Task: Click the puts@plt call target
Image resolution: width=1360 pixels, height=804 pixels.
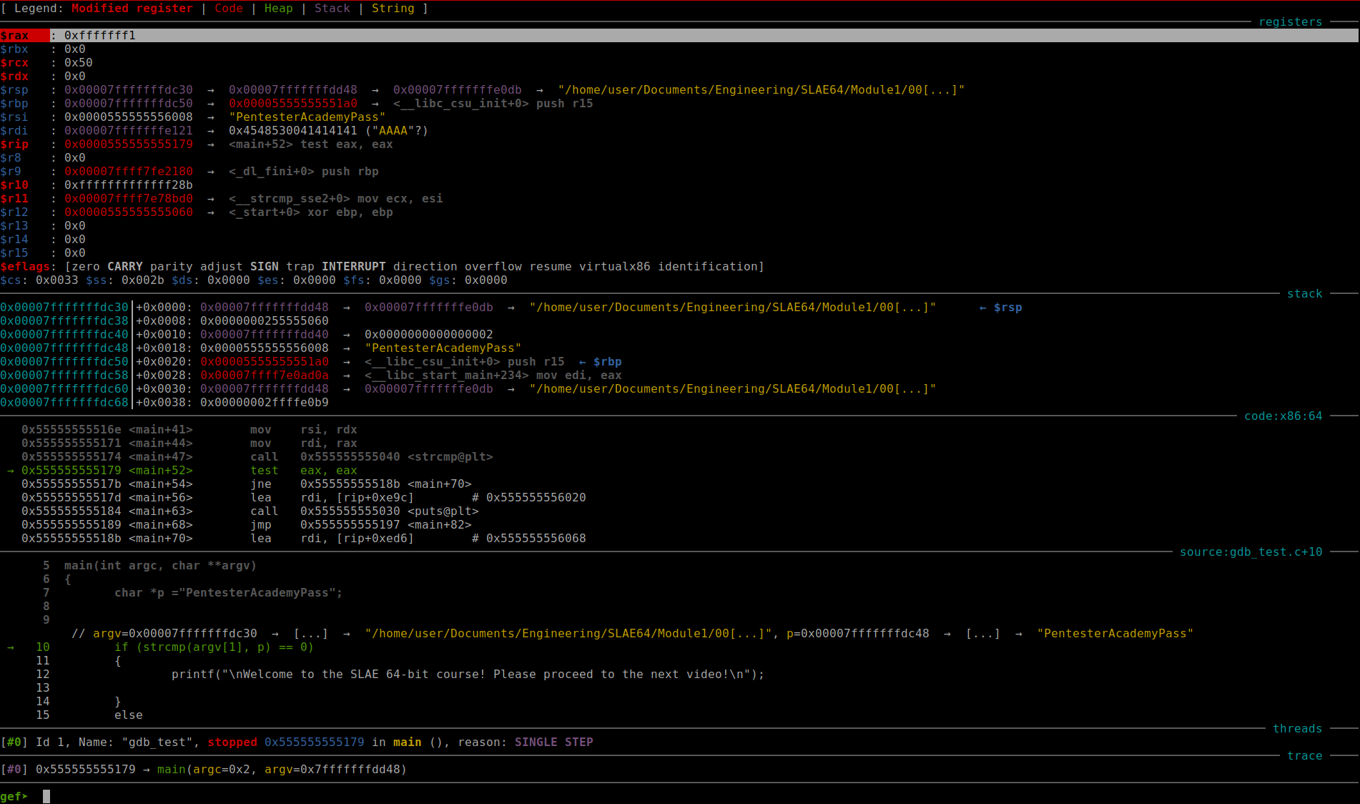Action: tap(443, 511)
